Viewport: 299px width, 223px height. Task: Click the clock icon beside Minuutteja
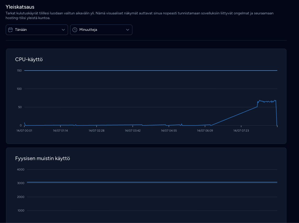click(75, 30)
